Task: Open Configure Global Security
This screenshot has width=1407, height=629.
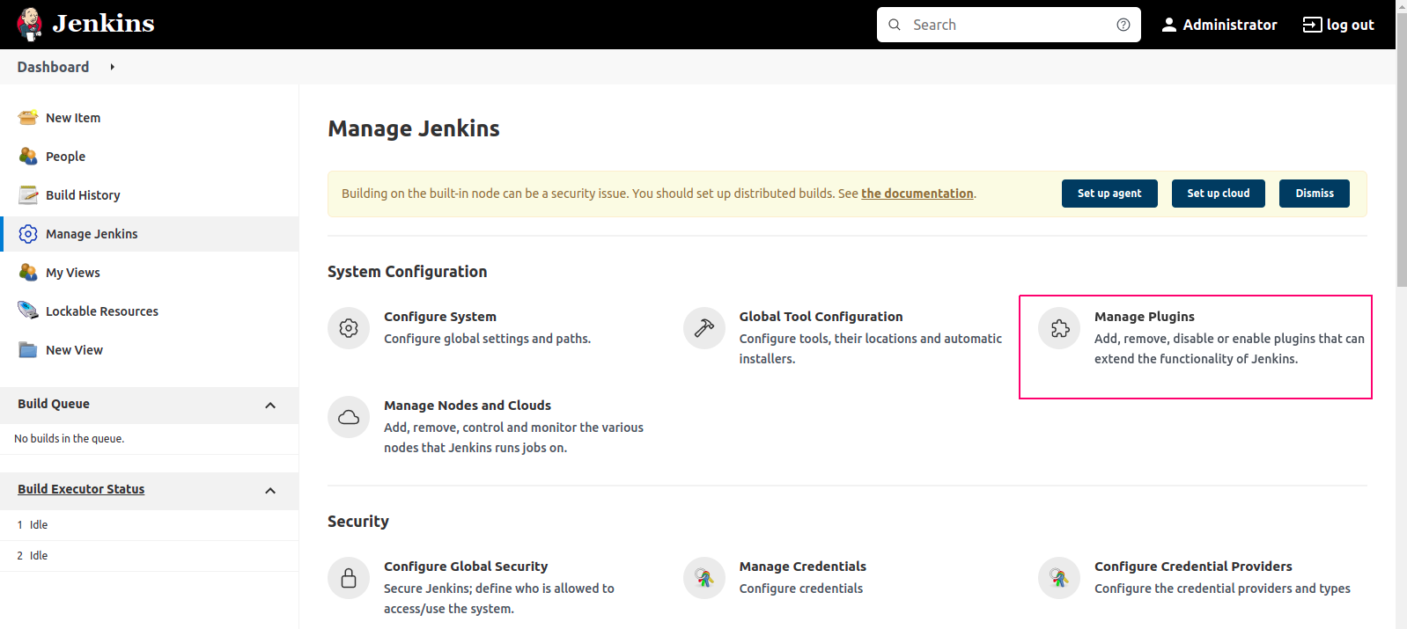Action: (x=466, y=567)
